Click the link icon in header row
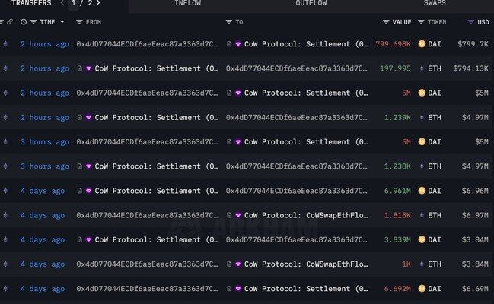 10,22
